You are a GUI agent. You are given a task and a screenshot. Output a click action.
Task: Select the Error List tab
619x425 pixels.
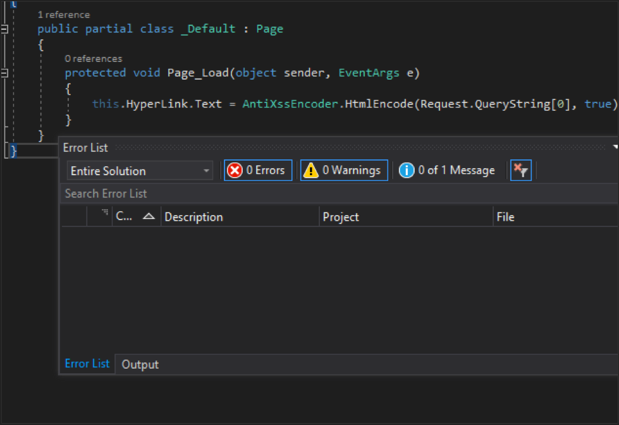[87, 364]
